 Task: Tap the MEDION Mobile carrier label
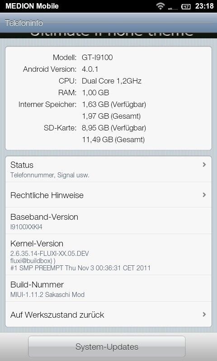pyautogui.click(x=32, y=6)
